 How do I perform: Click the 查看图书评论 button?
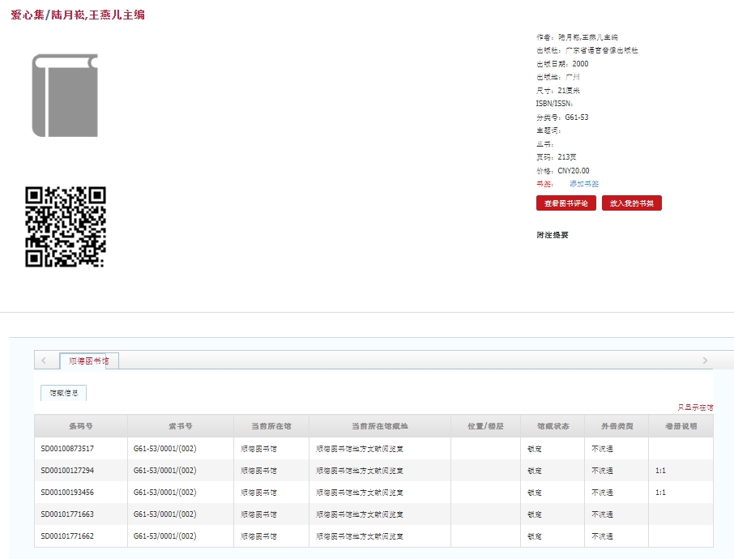[x=566, y=203]
